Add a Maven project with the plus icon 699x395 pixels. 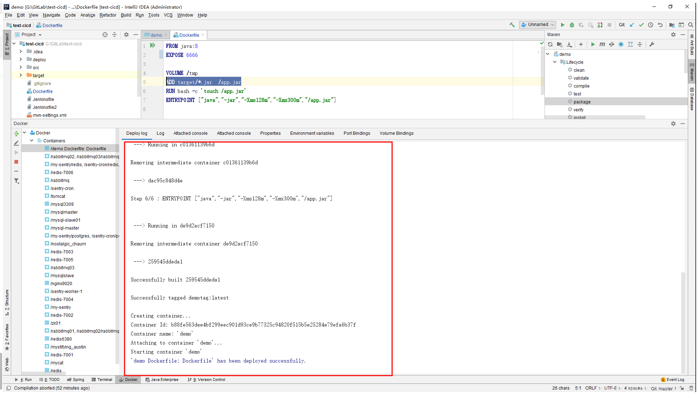(x=581, y=44)
